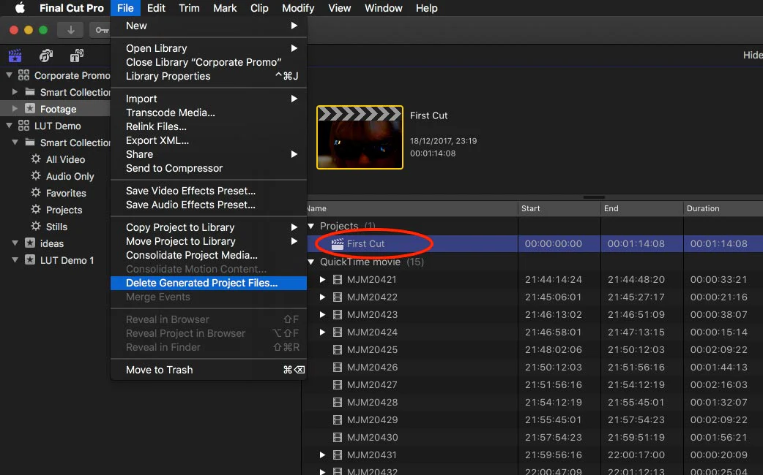Image resolution: width=763 pixels, height=475 pixels.
Task: Click the import media arrow button
Action: pyautogui.click(x=71, y=30)
